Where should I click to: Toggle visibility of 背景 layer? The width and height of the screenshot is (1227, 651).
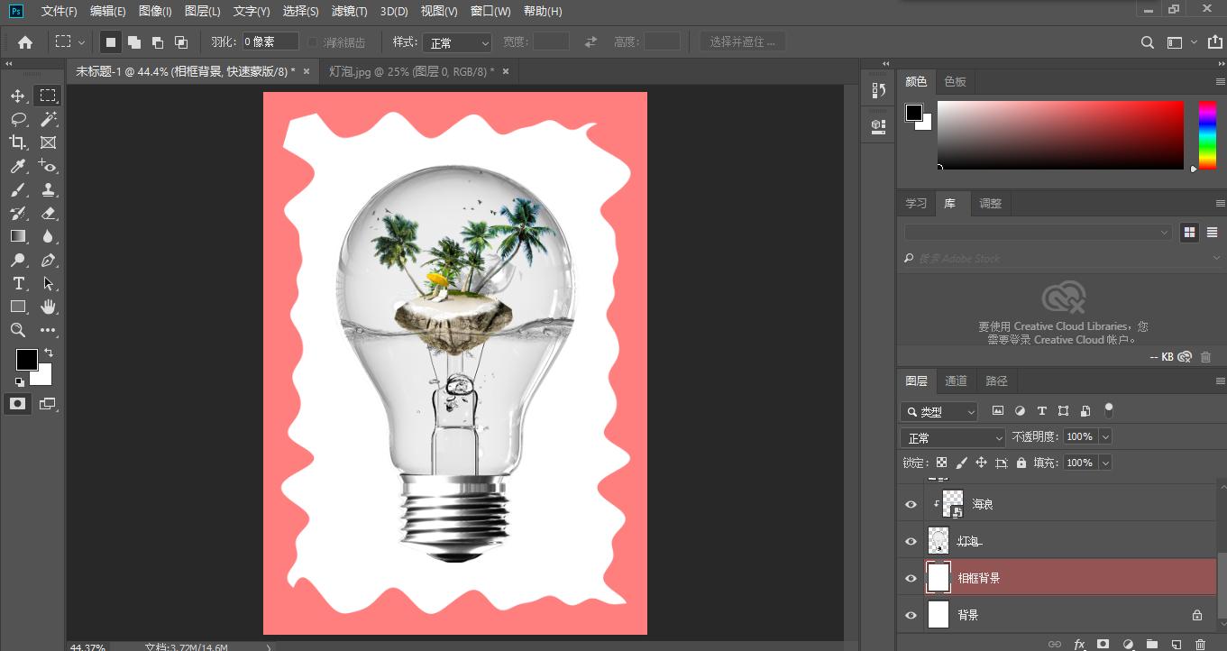tap(911, 616)
